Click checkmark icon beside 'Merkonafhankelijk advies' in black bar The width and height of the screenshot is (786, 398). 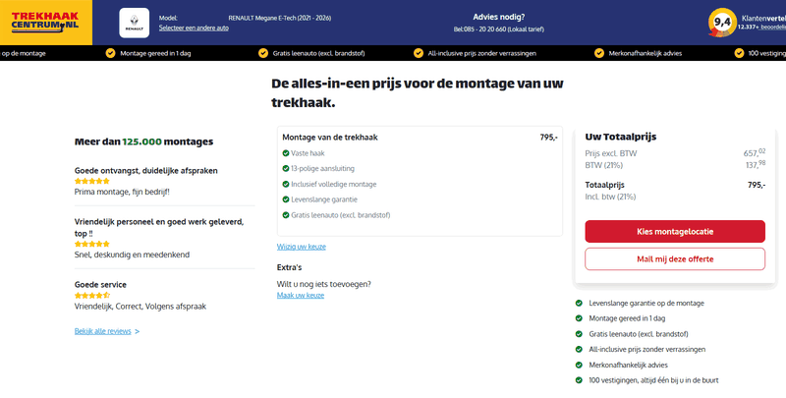(599, 53)
